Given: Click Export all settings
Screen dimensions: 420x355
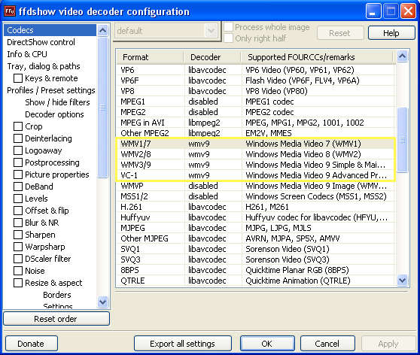Looking at the screenshot, I should tap(182, 344).
